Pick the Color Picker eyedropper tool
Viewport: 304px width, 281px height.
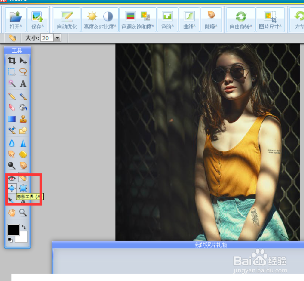coord(11,200)
